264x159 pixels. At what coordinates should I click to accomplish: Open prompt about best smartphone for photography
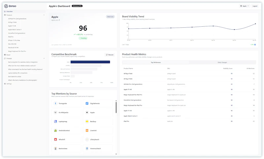(x=22, y=80)
